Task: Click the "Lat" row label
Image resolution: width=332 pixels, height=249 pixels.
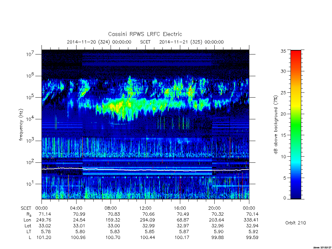Action: pyautogui.click(x=28, y=226)
